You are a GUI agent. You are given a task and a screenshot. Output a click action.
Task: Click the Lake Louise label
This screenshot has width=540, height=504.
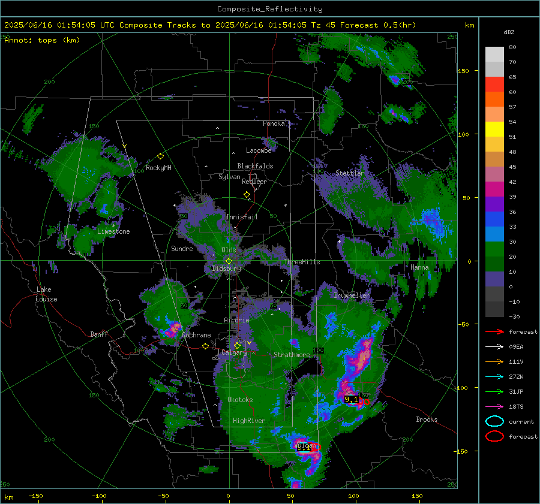[x=46, y=294]
